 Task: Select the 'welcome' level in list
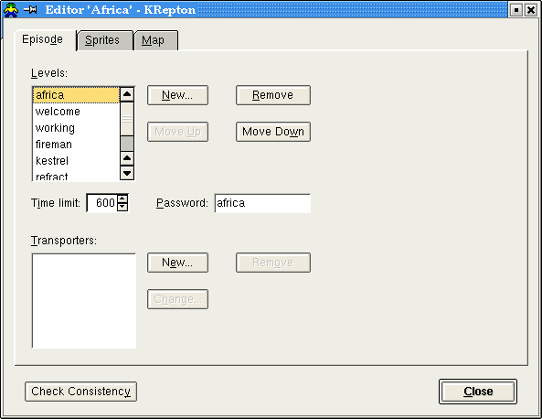[x=76, y=112]
